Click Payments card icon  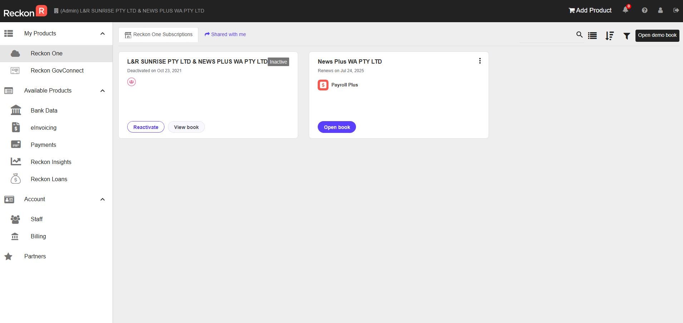(16, 144)
